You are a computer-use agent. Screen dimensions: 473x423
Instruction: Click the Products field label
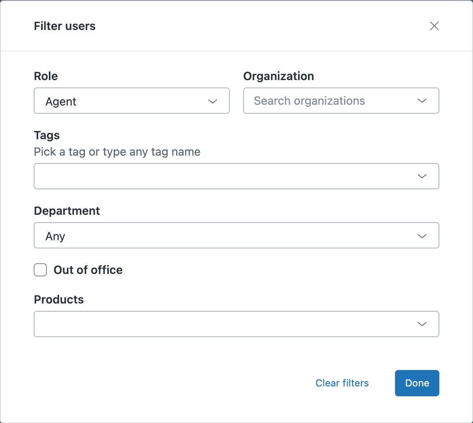59,299
